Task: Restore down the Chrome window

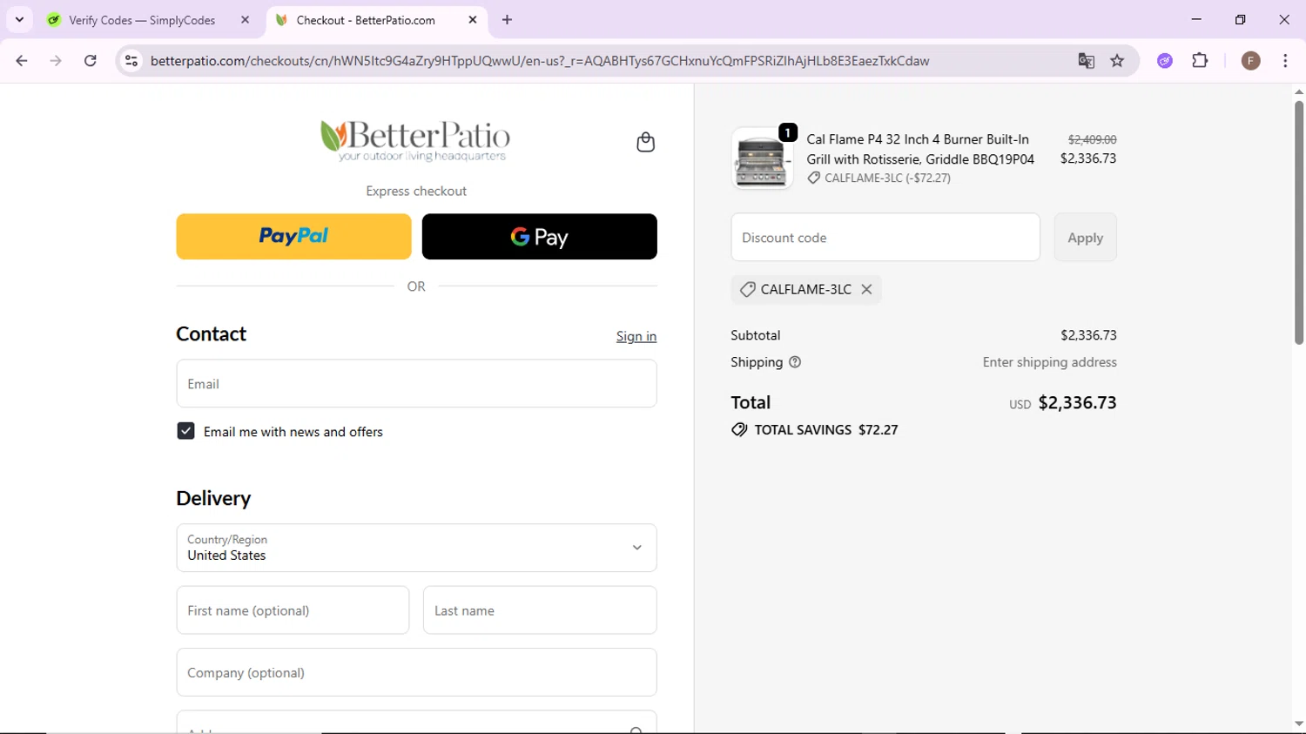Action: point(1240,19)
